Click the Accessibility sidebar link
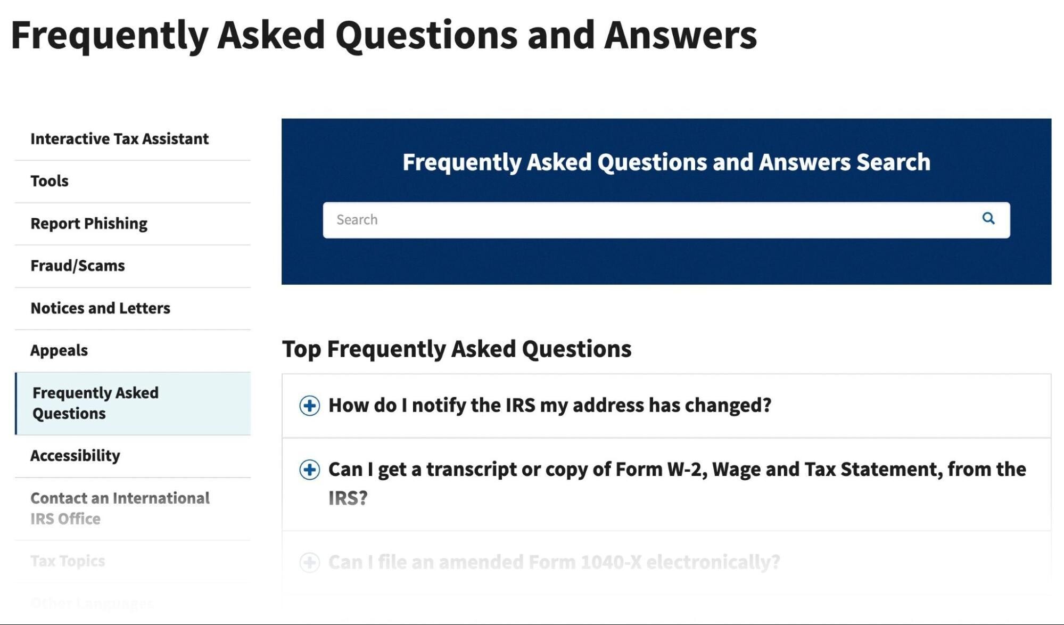 (x=75, y=454)
